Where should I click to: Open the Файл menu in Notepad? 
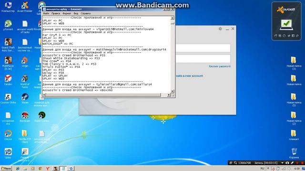[x=46, y=13]
